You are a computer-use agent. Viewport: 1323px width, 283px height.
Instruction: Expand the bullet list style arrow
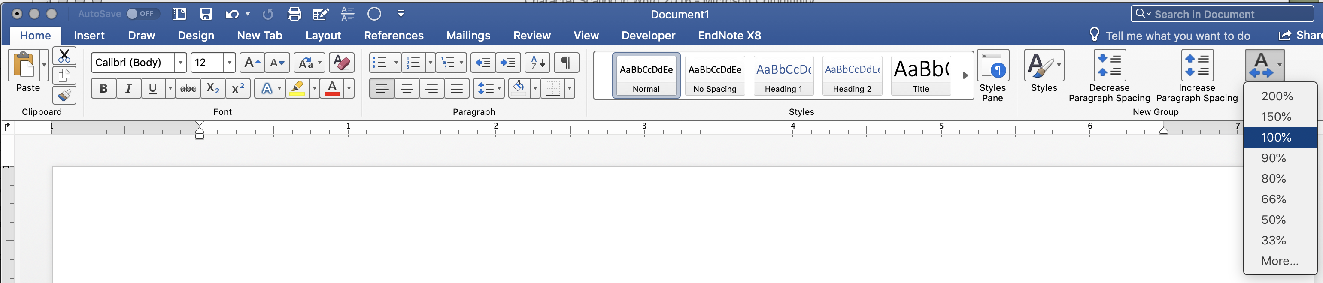tap(396, 63)
